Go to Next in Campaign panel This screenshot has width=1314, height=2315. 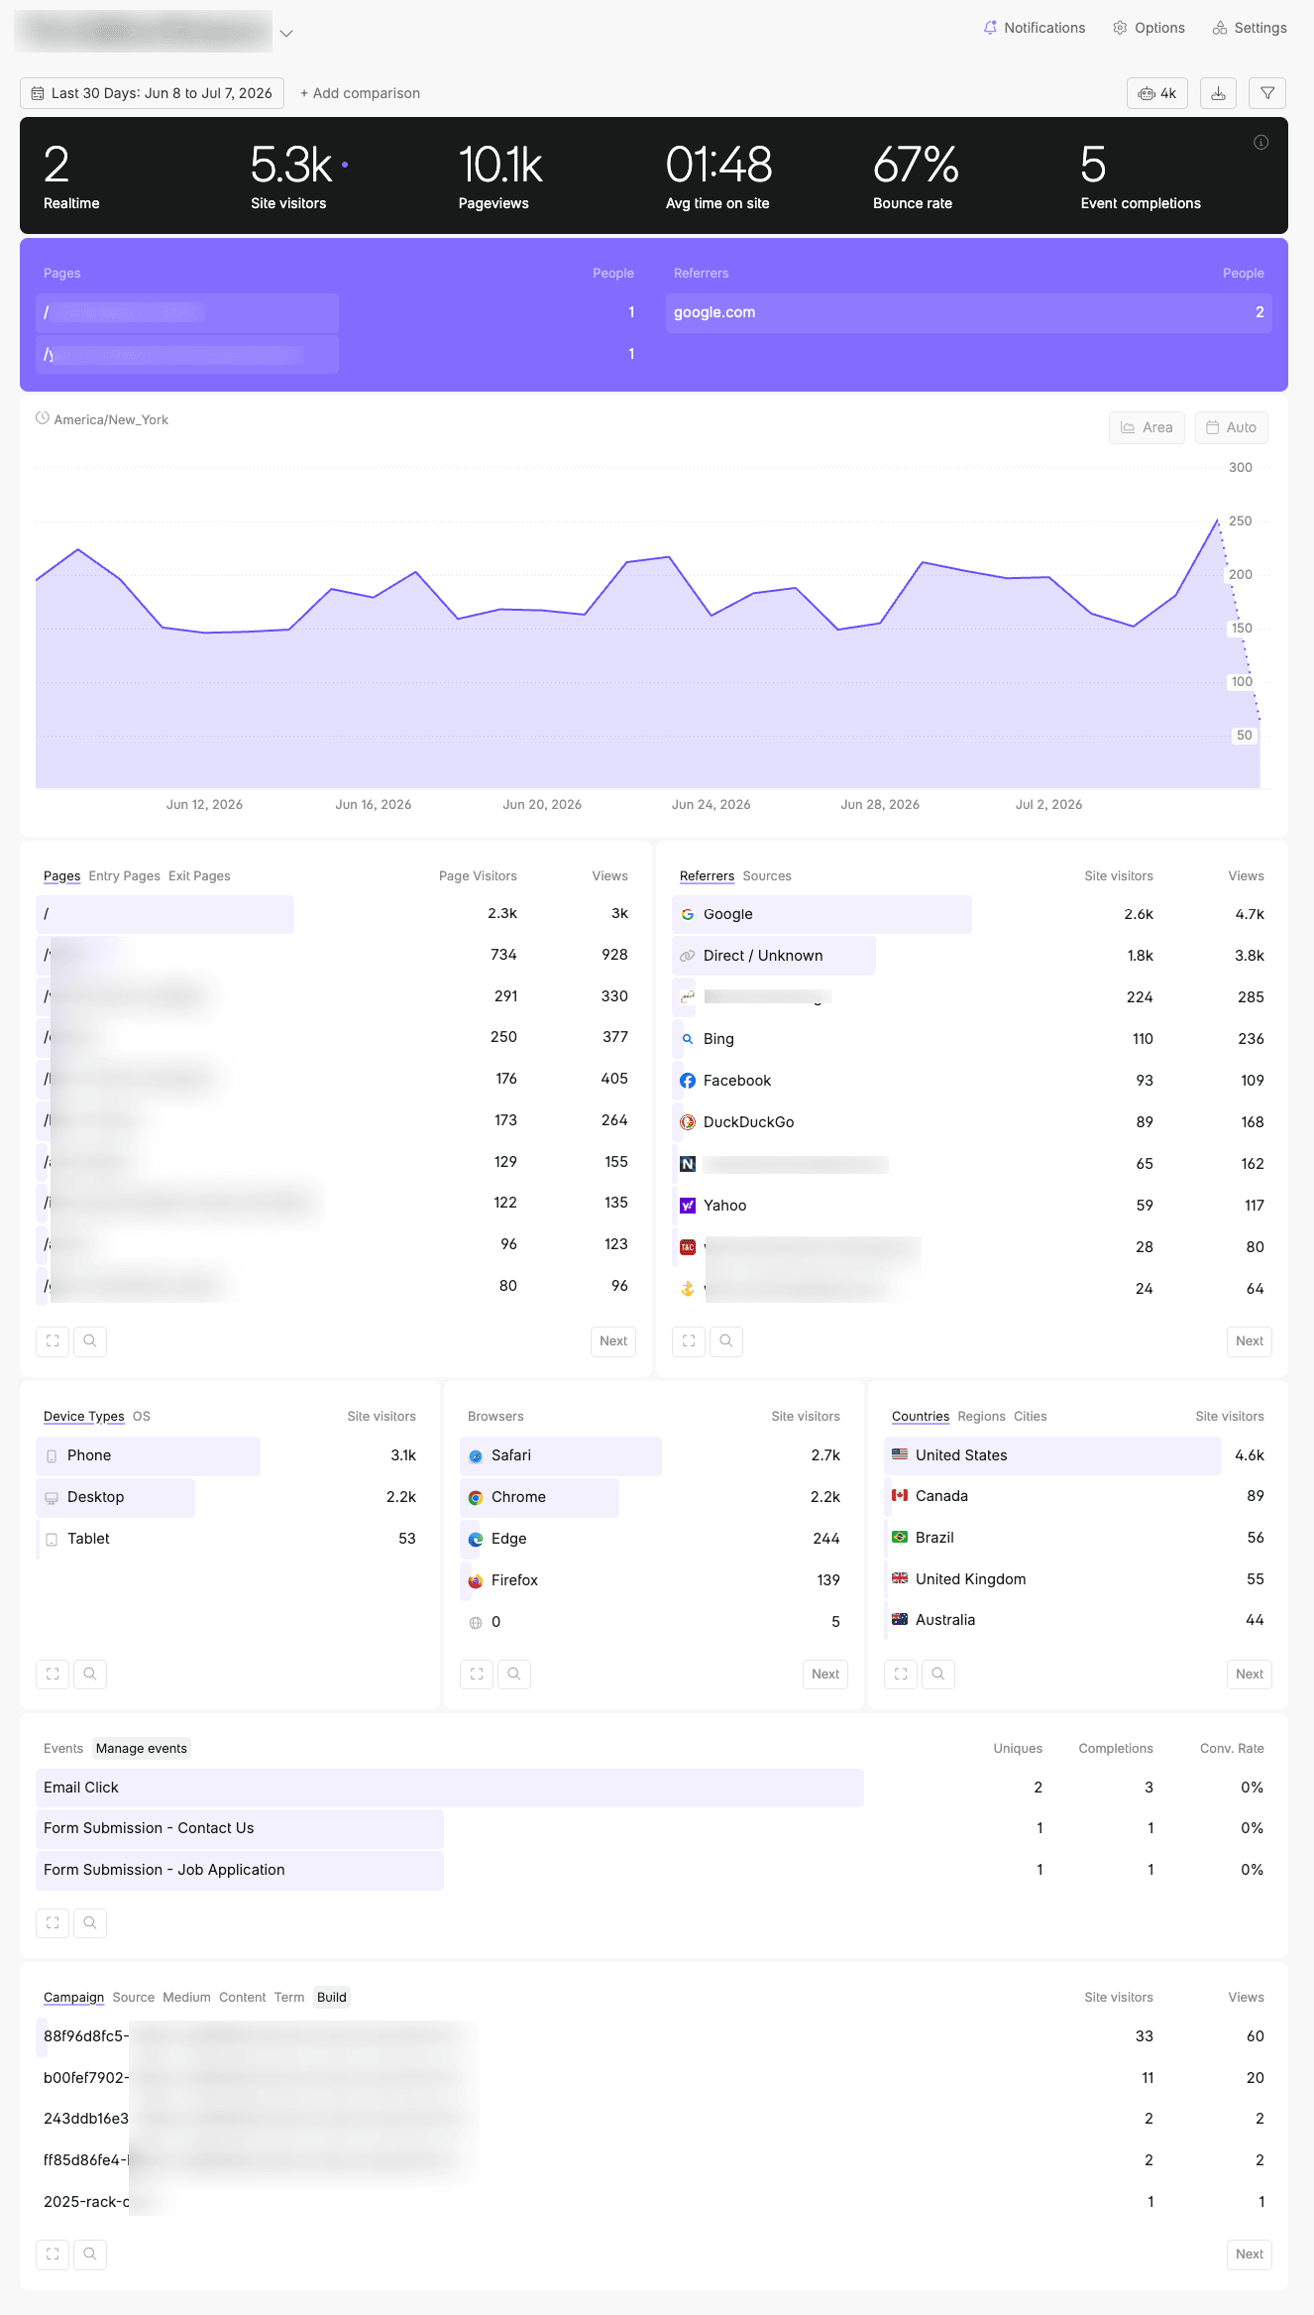click(x=1250, y=2254)
